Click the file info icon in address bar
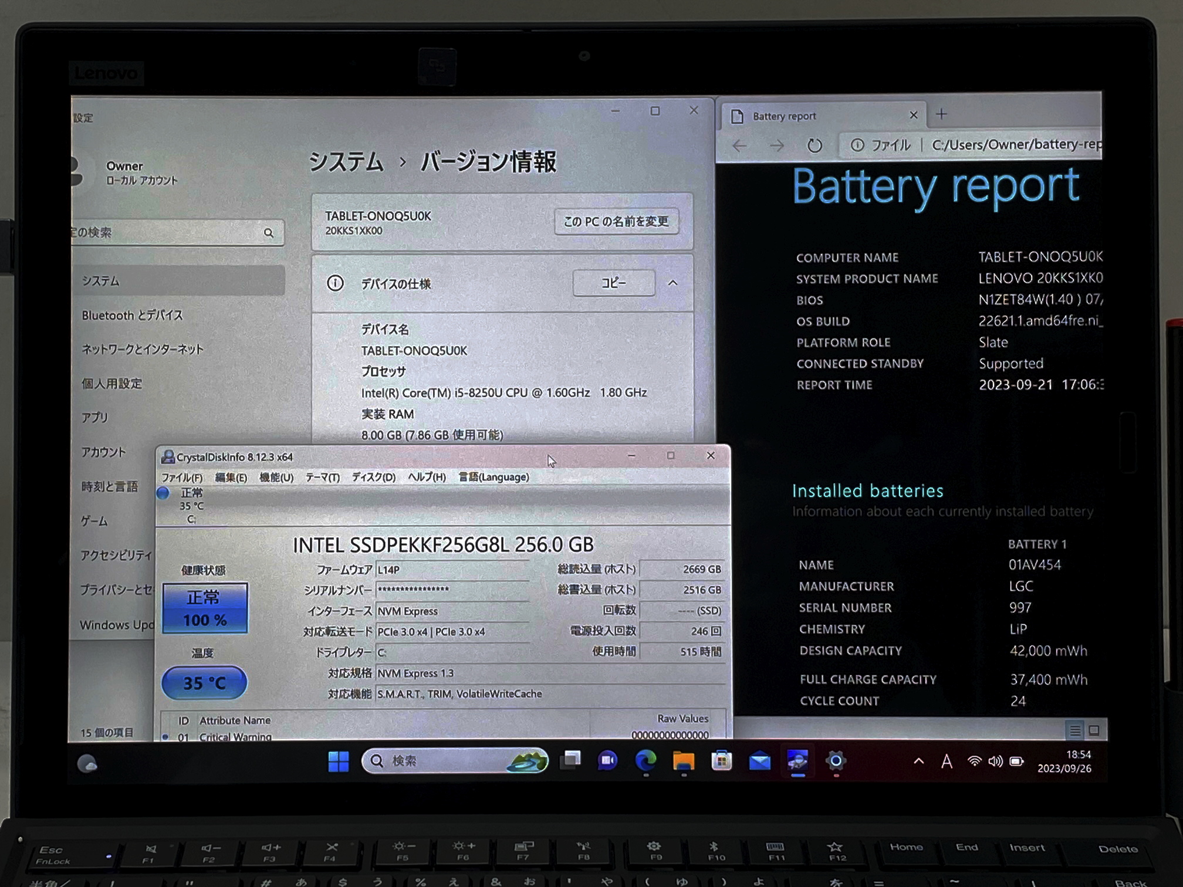This screenshot has width=1183, height=887. pos(857,145)
